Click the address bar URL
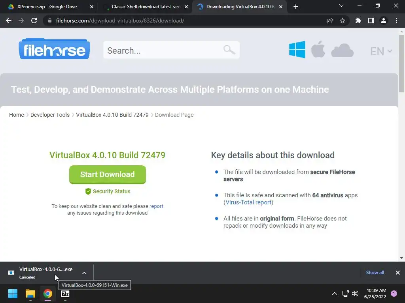 click(120, 21)
